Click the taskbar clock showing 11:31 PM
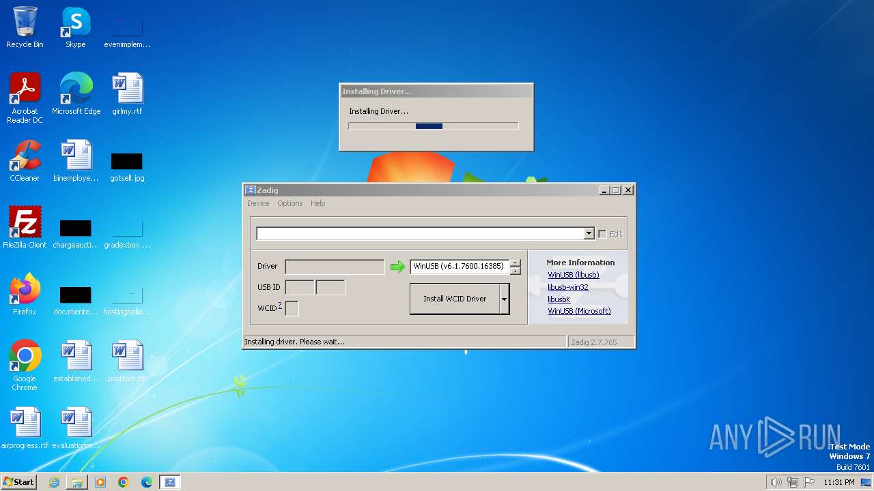Screen dimensions: 874x491 pyautogui.click(x=839, y=482)
